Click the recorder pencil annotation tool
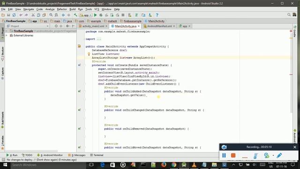This screenshot has height=169, width=300. 279,155
